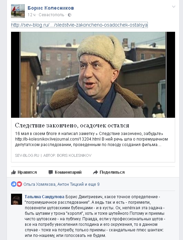
Task: Click the speech bubble icon by Комментарий
Action: pos(51,172)
